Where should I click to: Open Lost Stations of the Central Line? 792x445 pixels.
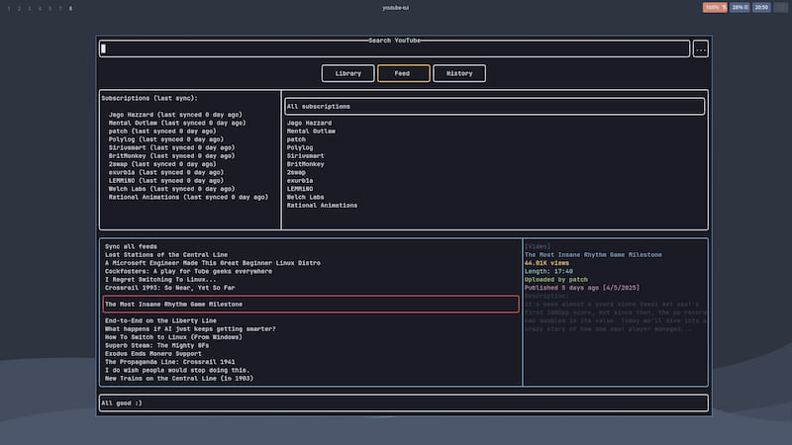166,255
